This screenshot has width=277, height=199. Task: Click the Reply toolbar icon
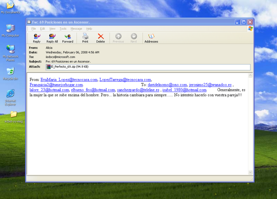click(x=37, y=37)
